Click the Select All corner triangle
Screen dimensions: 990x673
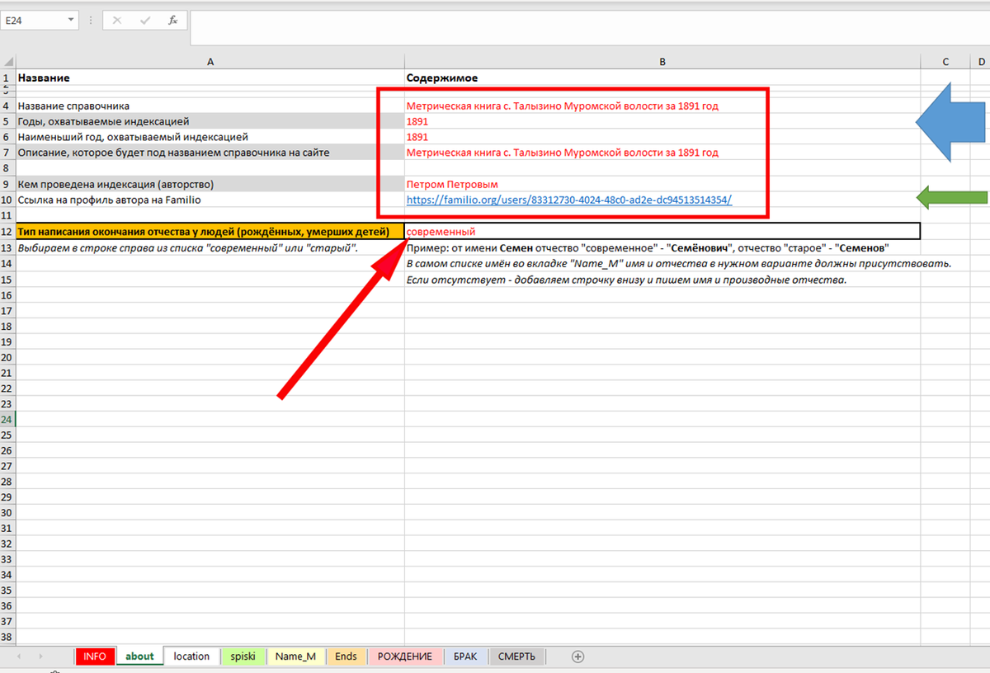(7, 62)
